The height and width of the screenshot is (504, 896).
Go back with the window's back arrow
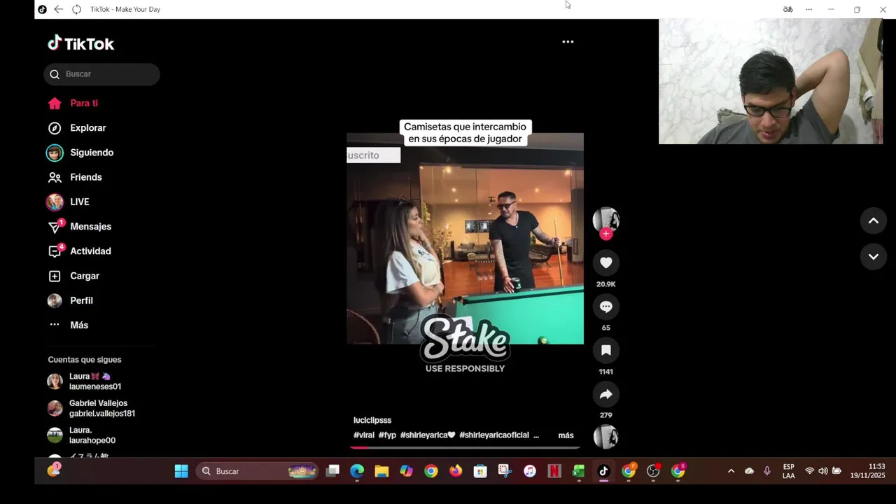pyautogui.click(x=59, y=9)
